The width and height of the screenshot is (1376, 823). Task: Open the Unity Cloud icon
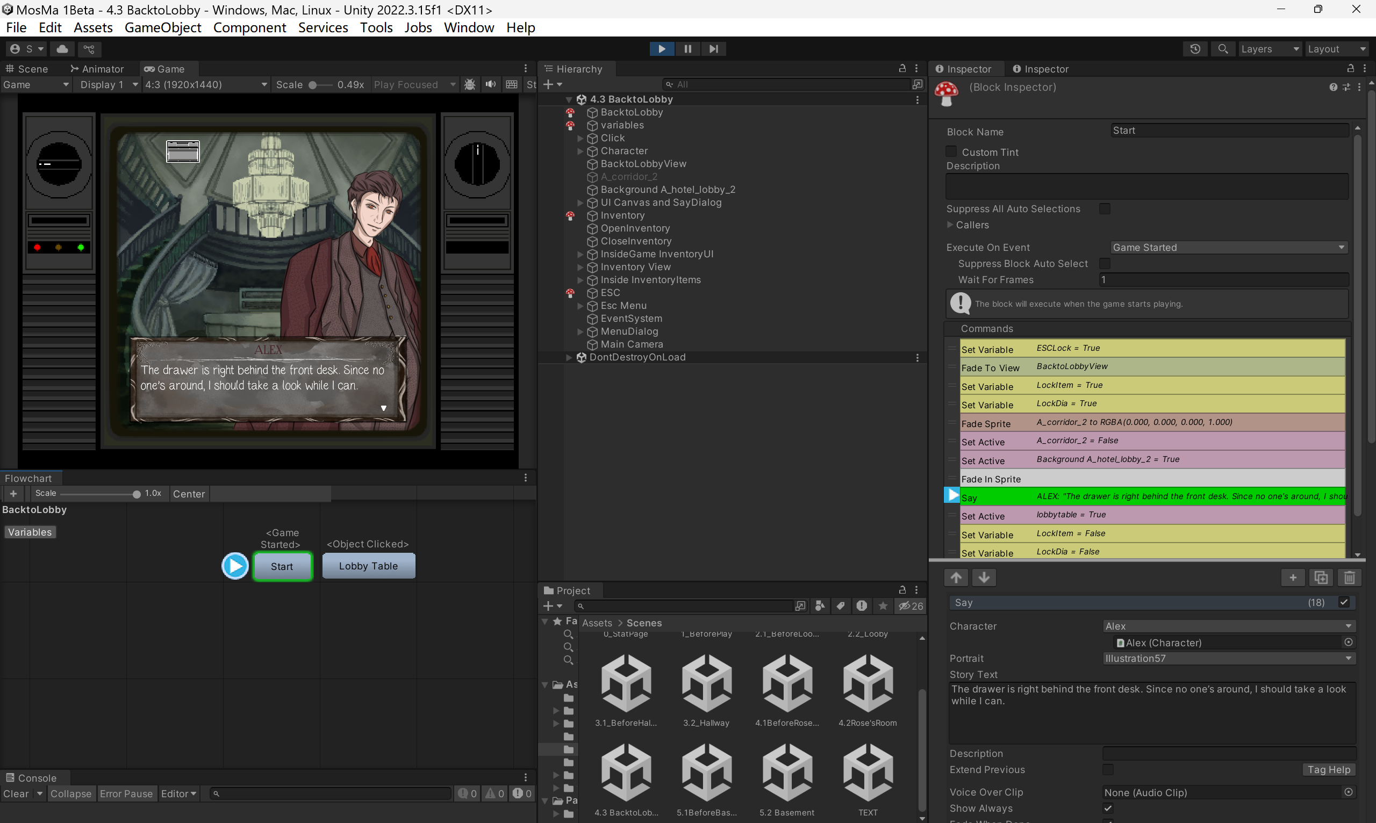click(63, 49)
